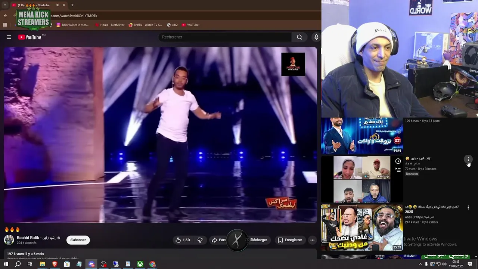This screenshot has height=269, width=478.
Task: Dislike the video with thumbs-down icon
Action: coord(200,240)
